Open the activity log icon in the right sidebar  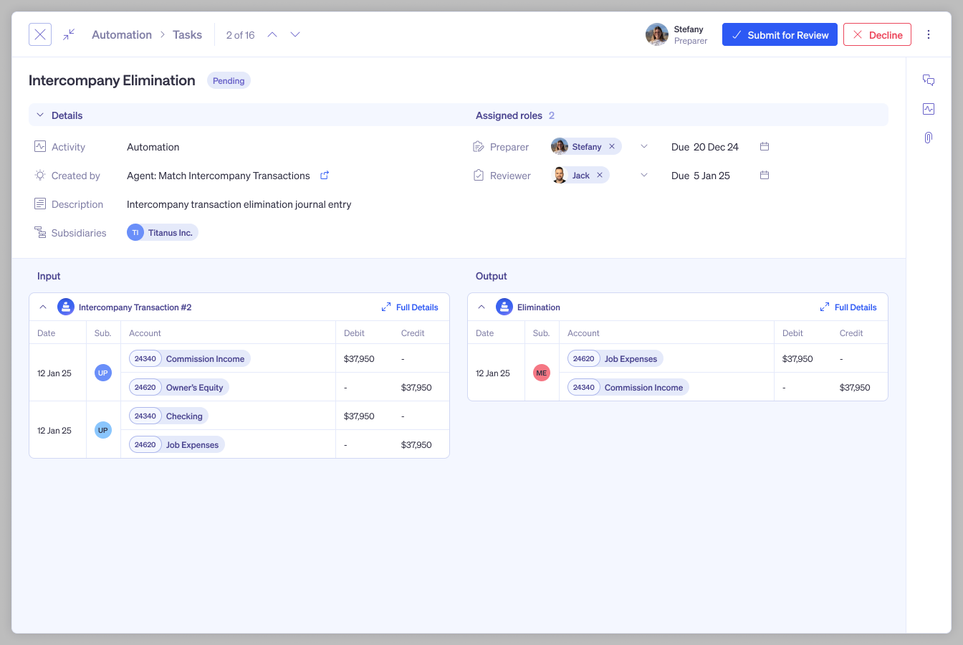click(x=929, y=109)
